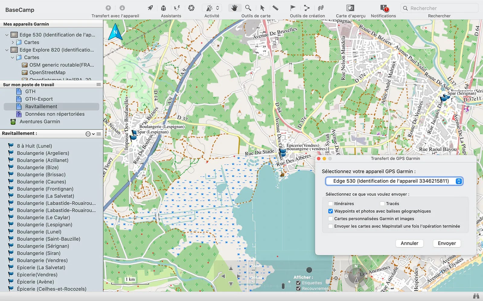Viewport: 483px width, 301px height.
Task: Open the Ravitaillement filter ellipsis dropdown
Action: [x=90, y=134]
